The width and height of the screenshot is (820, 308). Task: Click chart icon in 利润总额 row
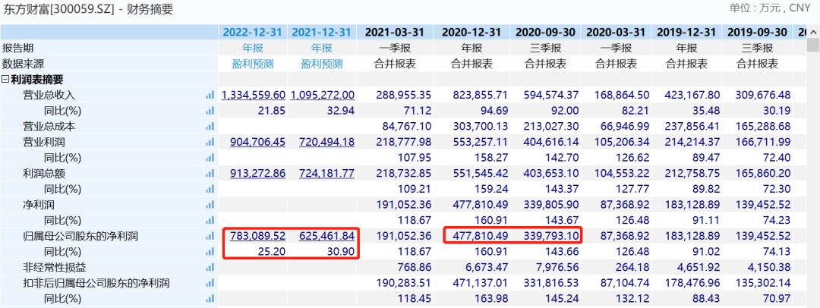coord(210,174)
